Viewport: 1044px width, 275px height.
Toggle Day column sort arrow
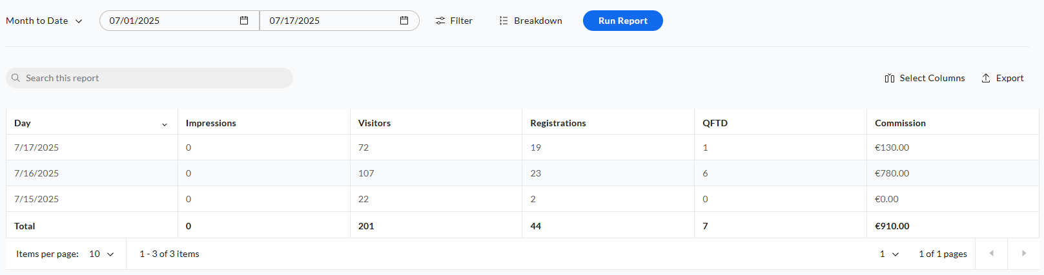[x=165, y=124]
